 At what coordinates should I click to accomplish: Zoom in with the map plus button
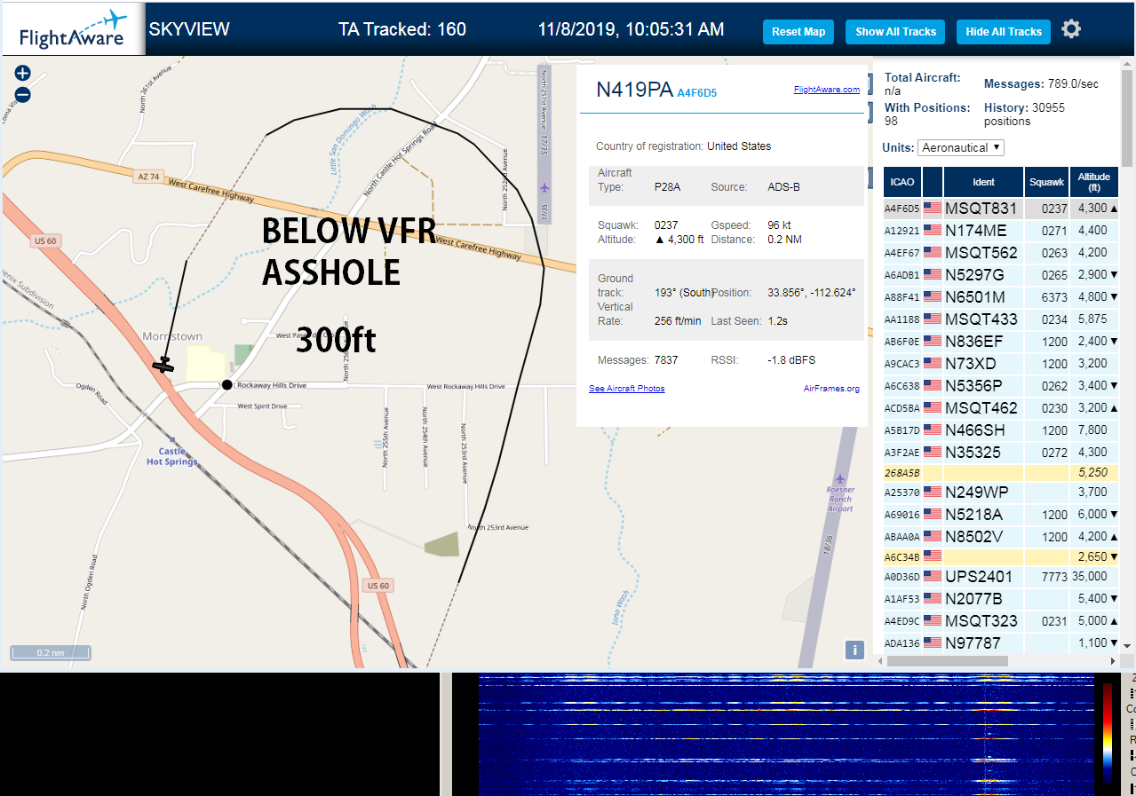tap(23, 73)
